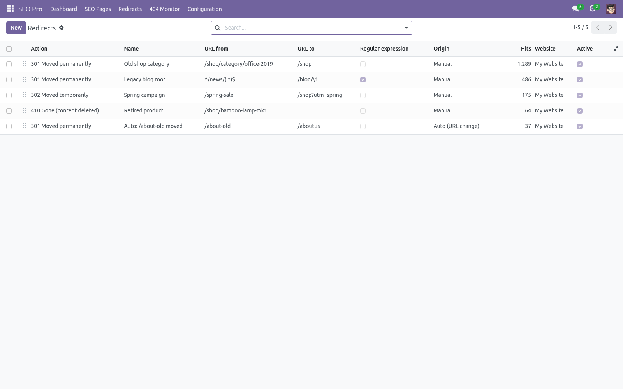Select the Retired product row checkbox
623x389 pixels.
(9, 111)
